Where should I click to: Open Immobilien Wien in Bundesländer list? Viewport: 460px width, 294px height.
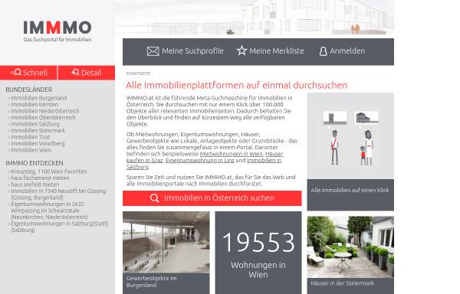coord(31,150)
